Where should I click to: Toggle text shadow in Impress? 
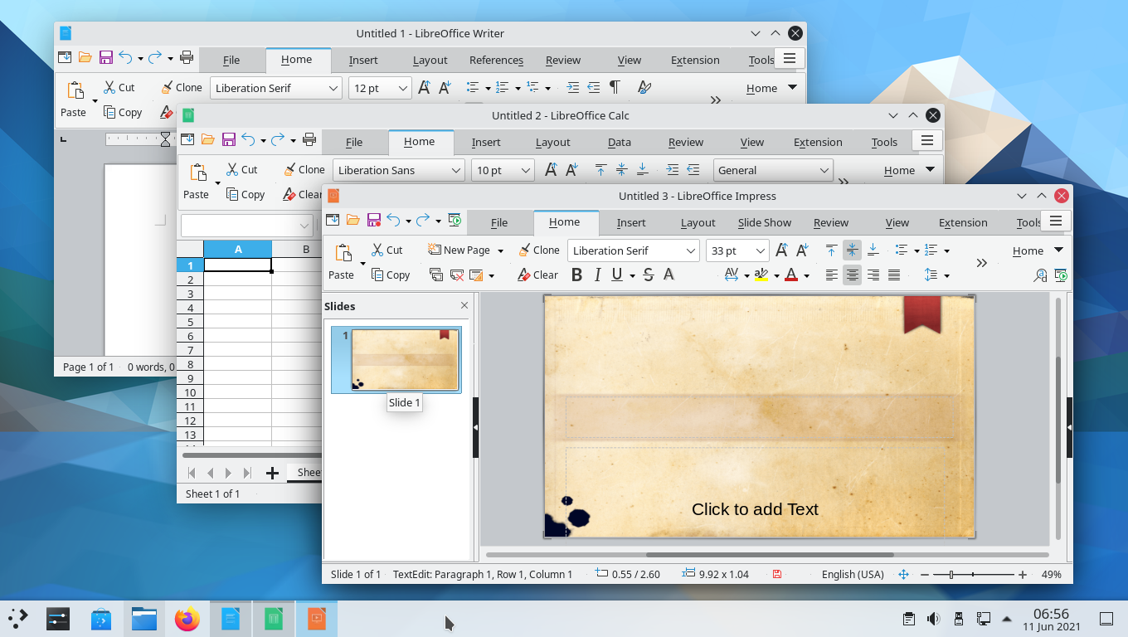coord(669,275)
